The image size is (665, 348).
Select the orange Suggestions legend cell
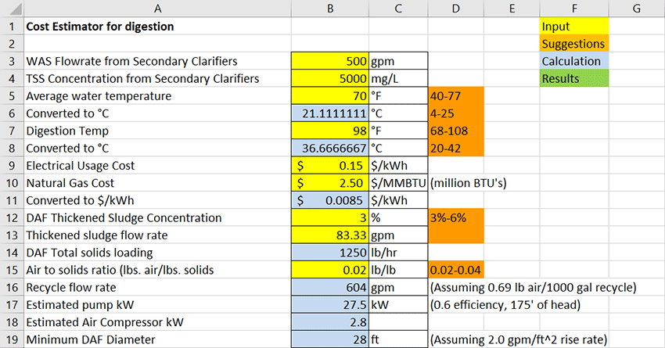pyautogui.click(x=573, y=44)
